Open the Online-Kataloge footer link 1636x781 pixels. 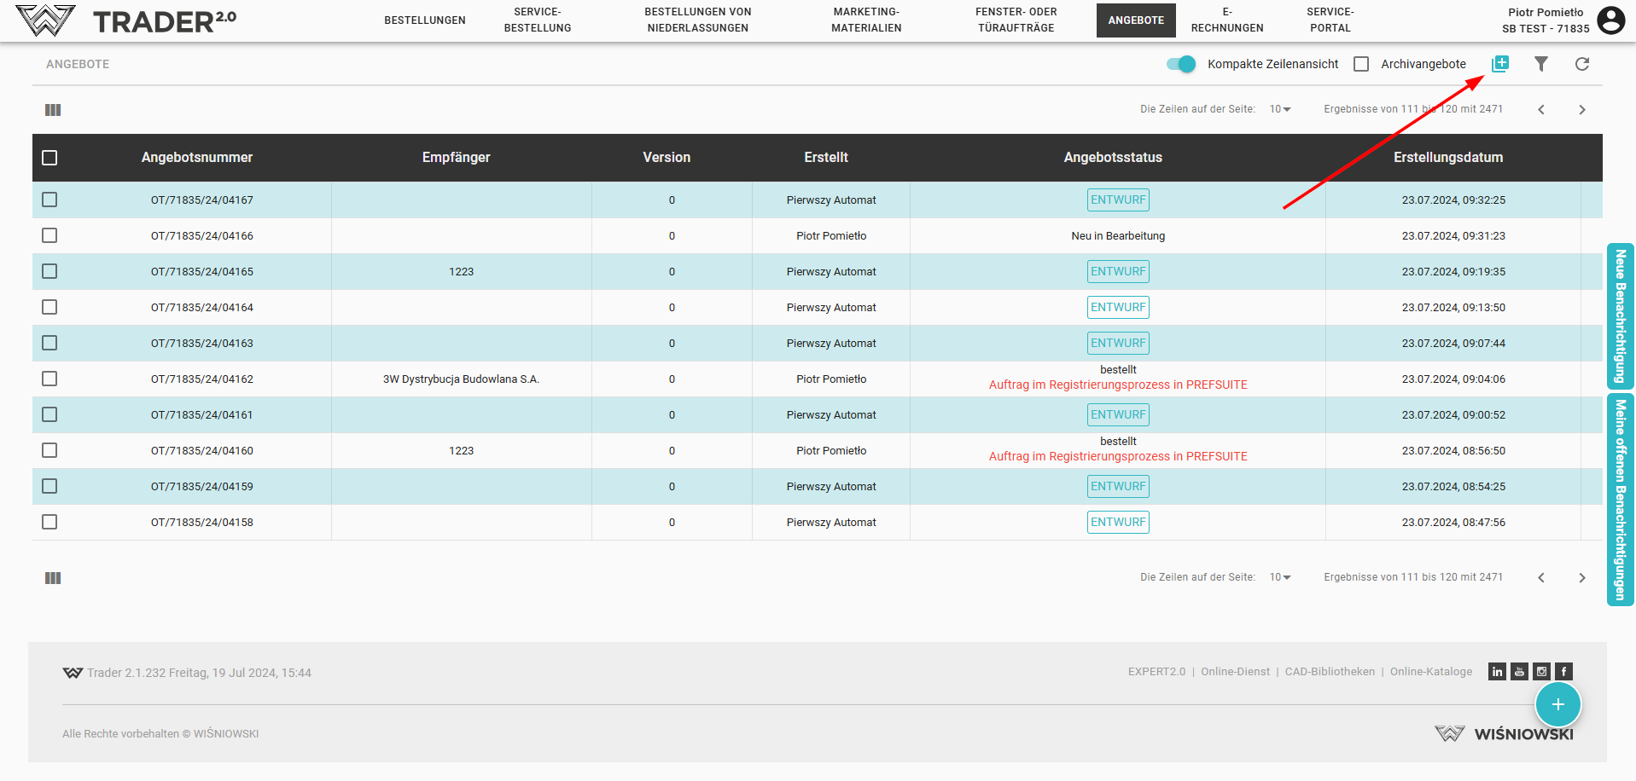(x=1430, y=672)
